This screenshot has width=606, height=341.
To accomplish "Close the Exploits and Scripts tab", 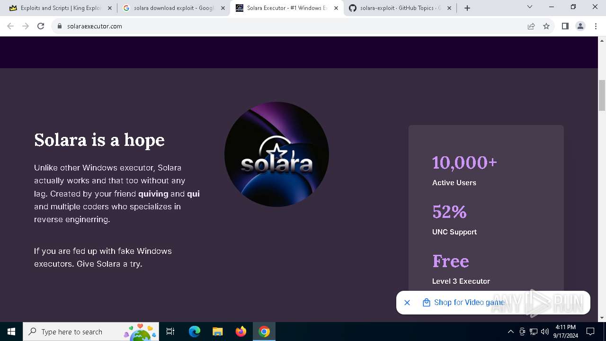I will (110, 8).
